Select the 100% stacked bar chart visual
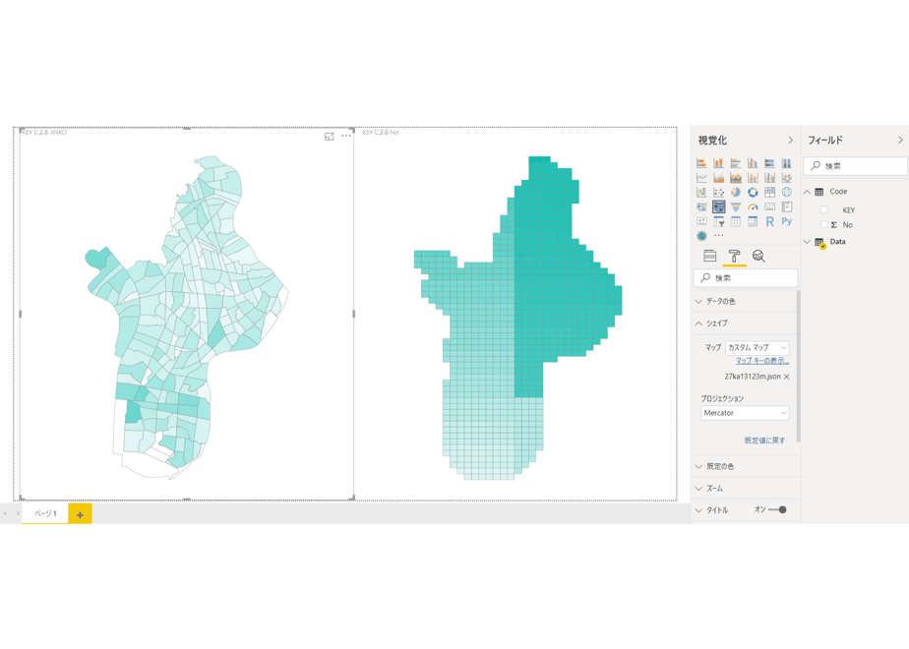Screen dimensions: 909x649 770,163
